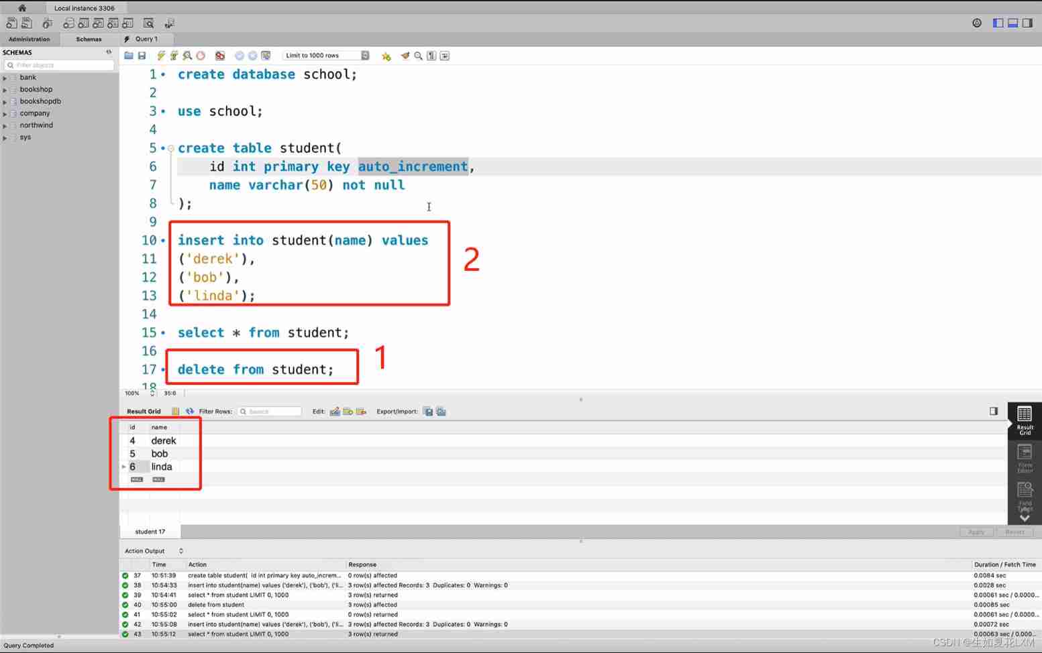Viewport: 1042px width, 653px height.
Task: Import records from external file
Action: click(441, 411)
